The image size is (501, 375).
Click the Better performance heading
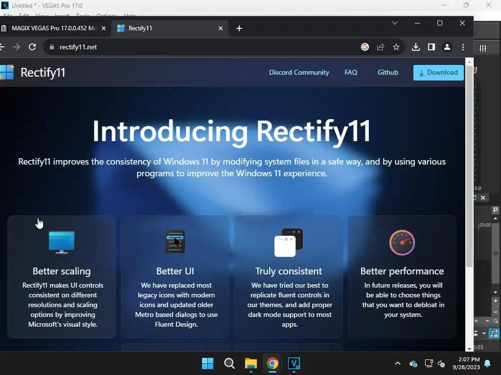[x=402, y=271]
